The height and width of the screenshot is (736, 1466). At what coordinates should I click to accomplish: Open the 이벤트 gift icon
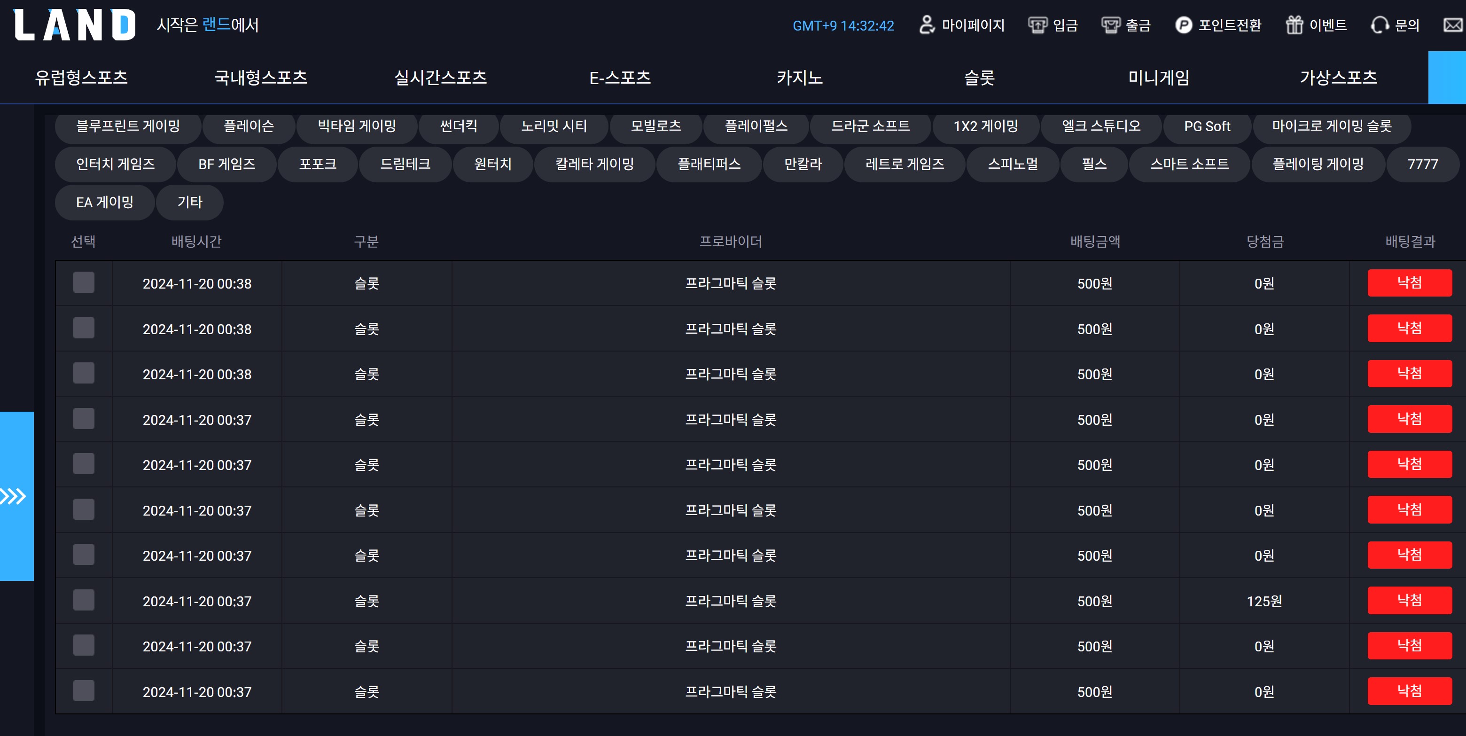(1294, 25)
